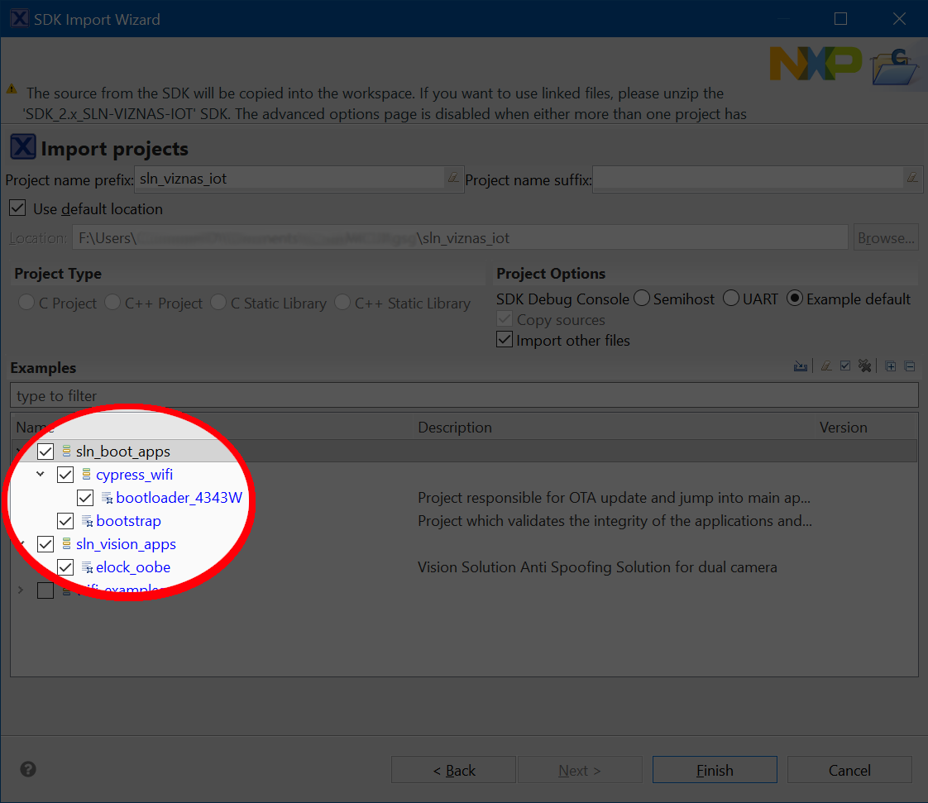Viewport: 928px width, 803px height.
Task: Click the select-all checkmark toolbar icon
Action: tap(845, 366)
